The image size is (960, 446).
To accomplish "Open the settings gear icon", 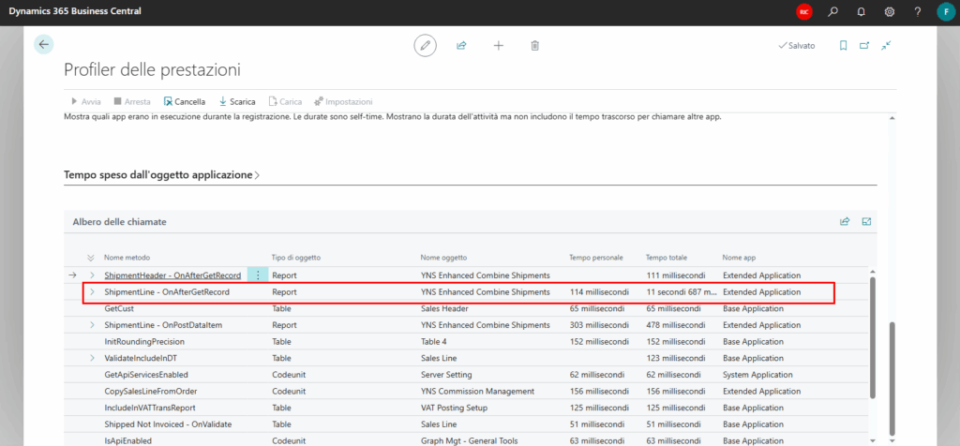I will 889,12.
